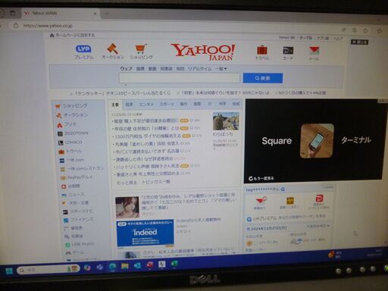388x291 pixels.
Task: Click the Yahoo search text field
Action: click(180, 78)
